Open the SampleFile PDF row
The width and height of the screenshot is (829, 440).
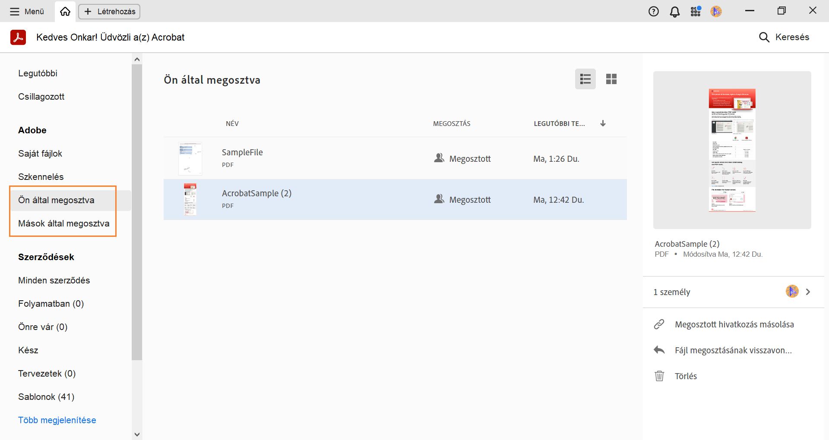pos(242,158)
